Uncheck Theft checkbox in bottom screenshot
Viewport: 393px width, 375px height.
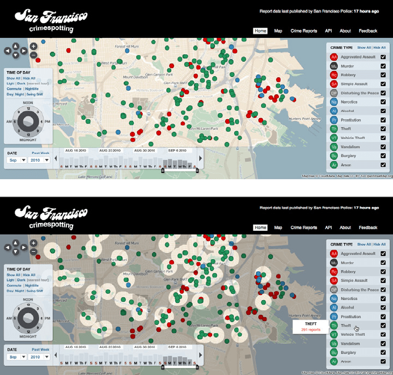[x=383, y=326]
